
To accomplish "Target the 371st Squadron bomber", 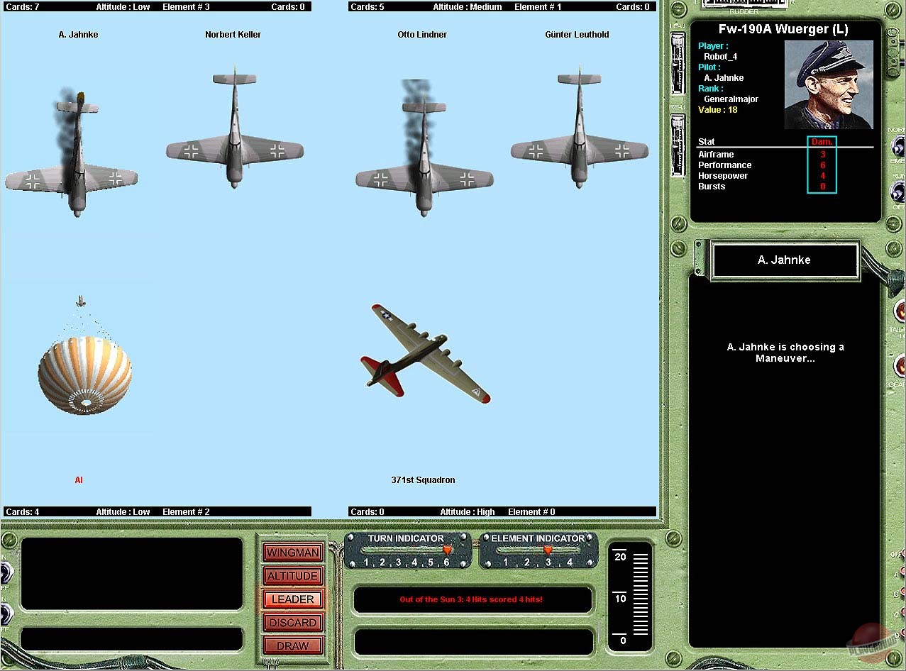I will 424,353.
